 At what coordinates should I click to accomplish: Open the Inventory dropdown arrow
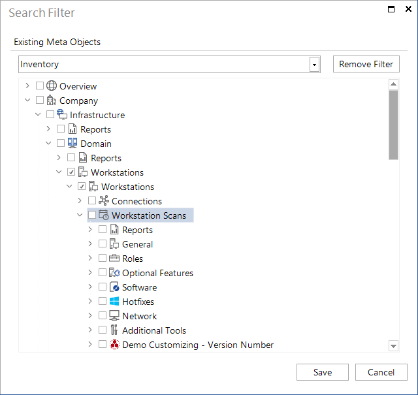(x=314, y=64)
